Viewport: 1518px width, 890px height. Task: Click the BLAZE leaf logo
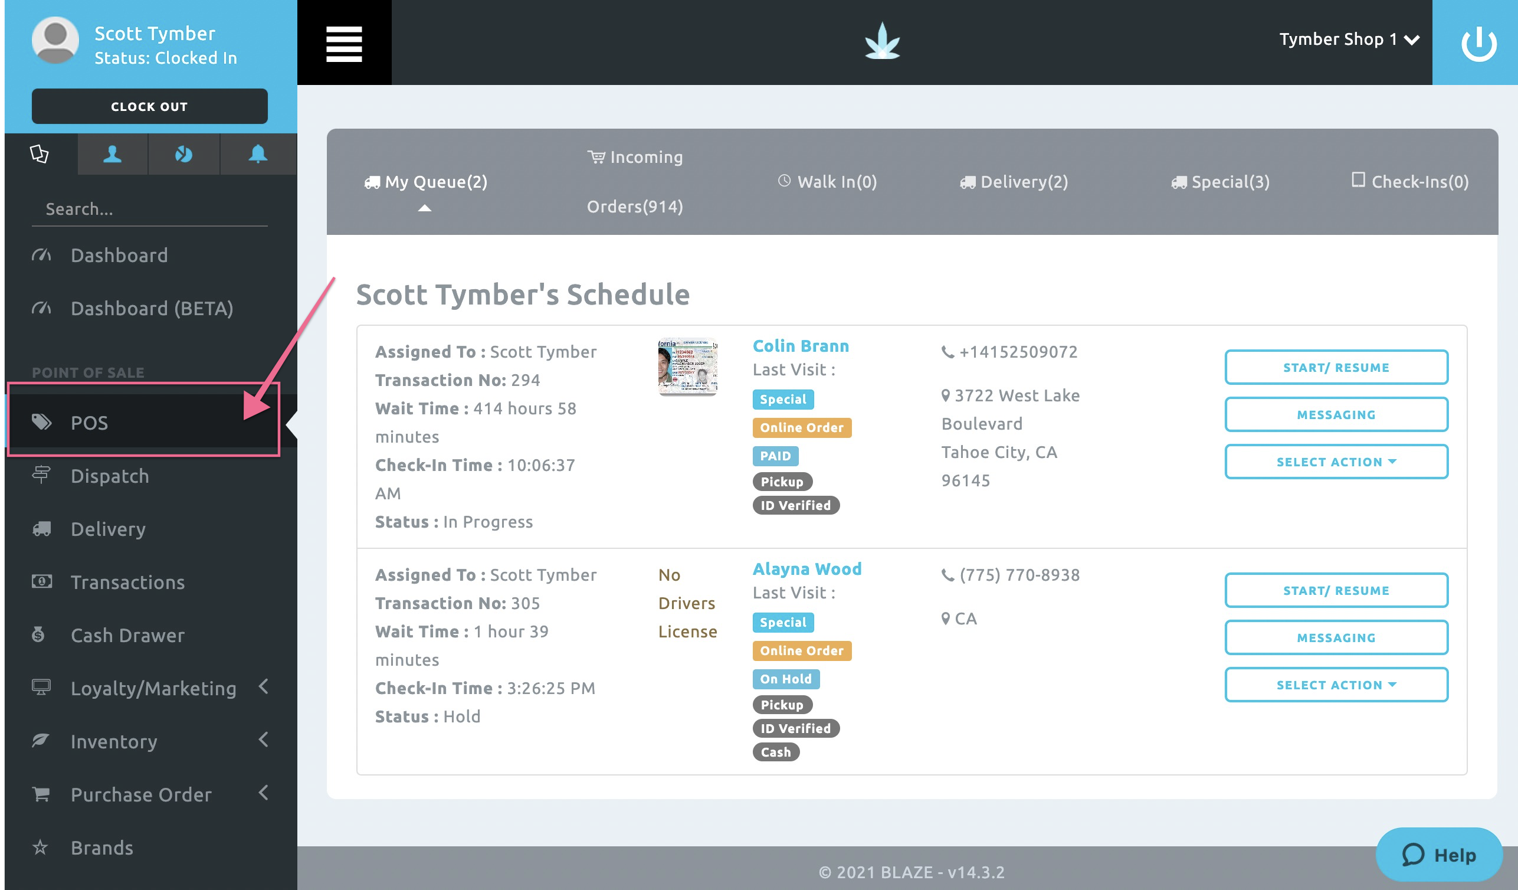(x=882, y=41)
